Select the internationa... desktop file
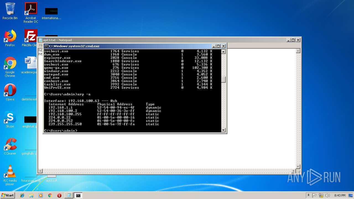 pyautogui.click(x=51, y=13)
